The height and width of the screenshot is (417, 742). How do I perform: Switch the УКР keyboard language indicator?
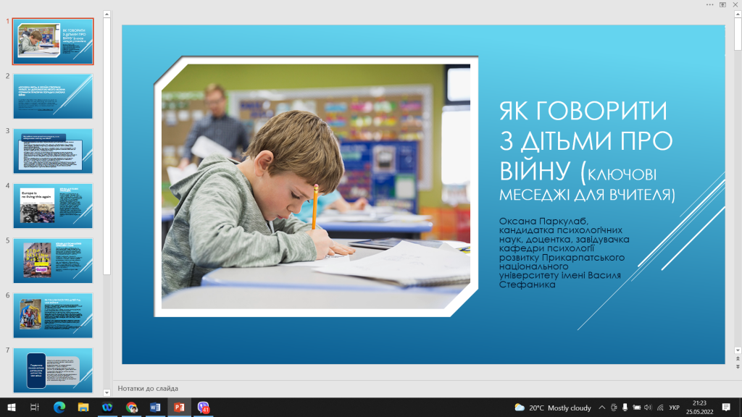point(674,408)
